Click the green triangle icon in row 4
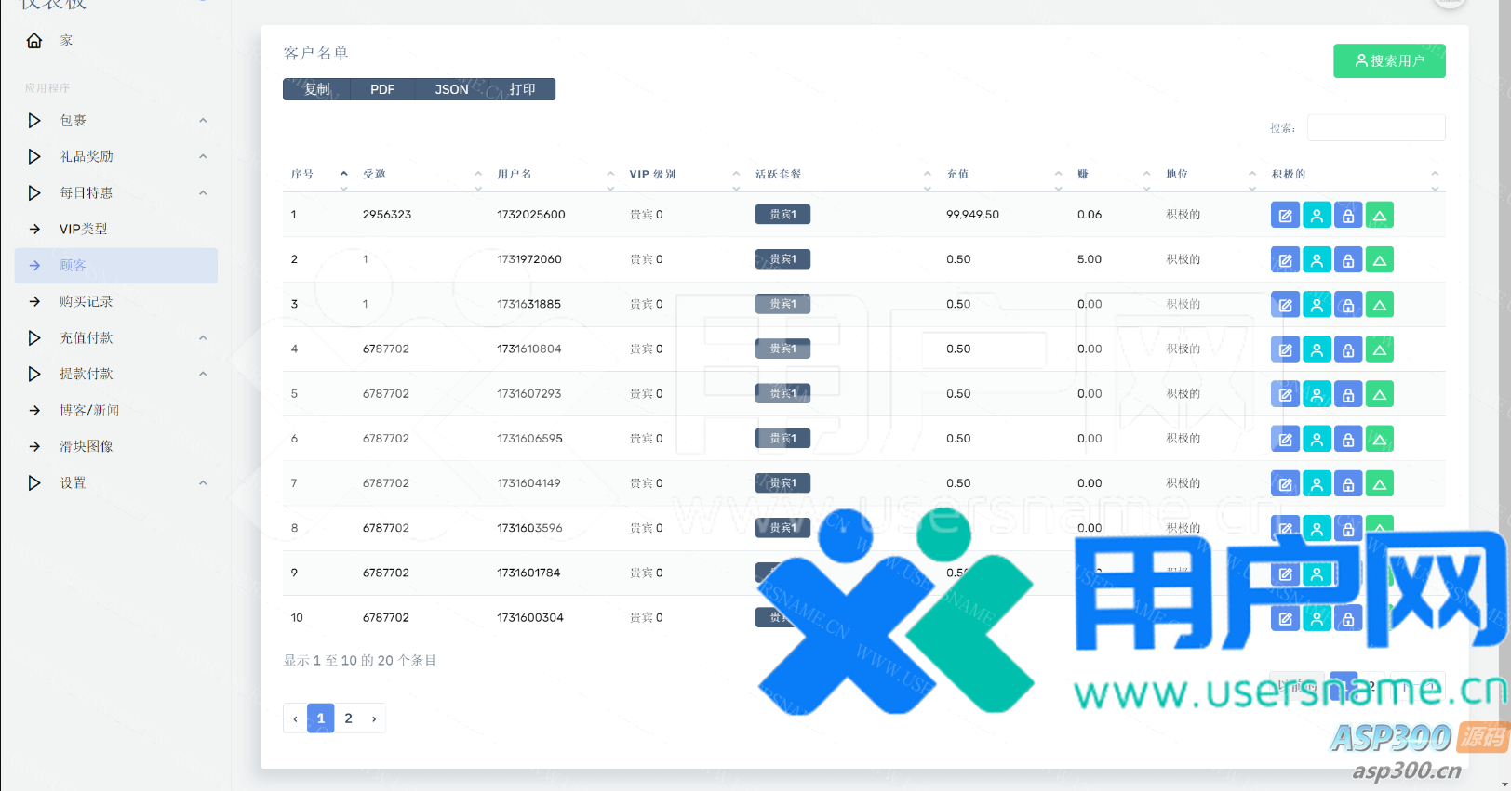 pyautogui.click(x=1380, y=350)
